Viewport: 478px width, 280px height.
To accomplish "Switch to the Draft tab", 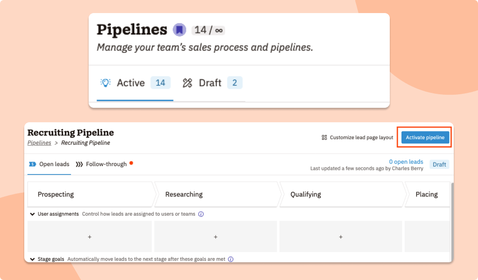I will click(x=210, y=83).
